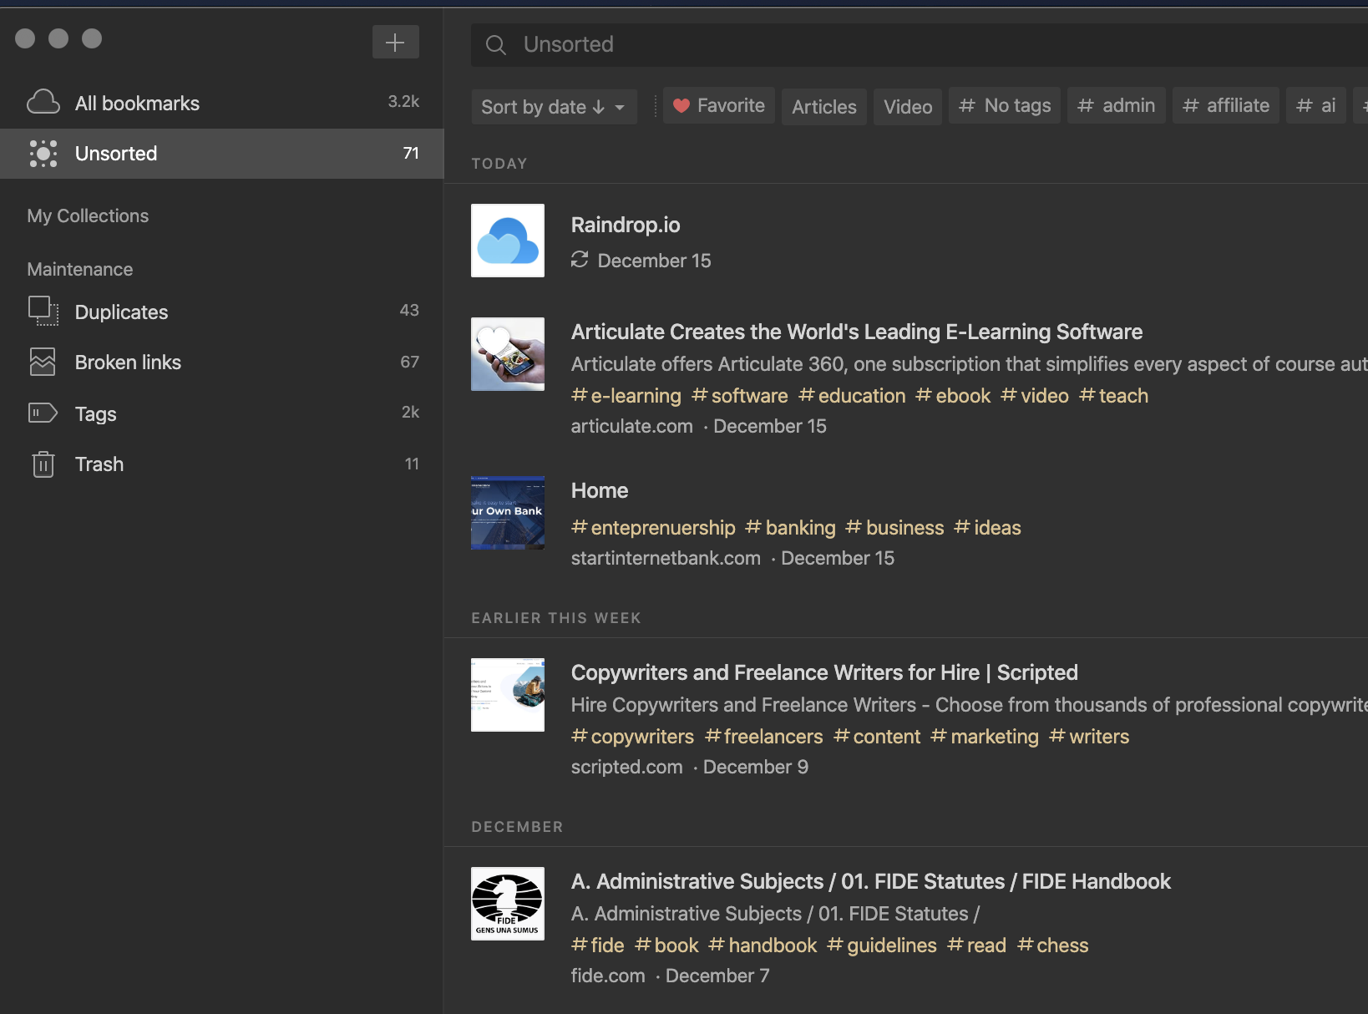This screenshot has width=1368, height=1014.
Task: Click the #software tag
Action: coord(740,395)
